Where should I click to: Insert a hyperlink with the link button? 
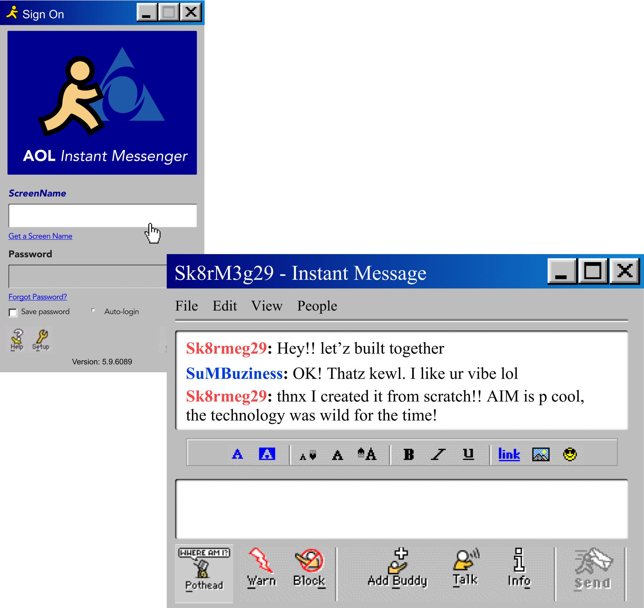click(x=509, y=454)
